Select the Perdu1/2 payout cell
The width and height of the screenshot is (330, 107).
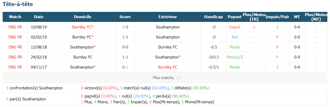[x=235, y=57]
